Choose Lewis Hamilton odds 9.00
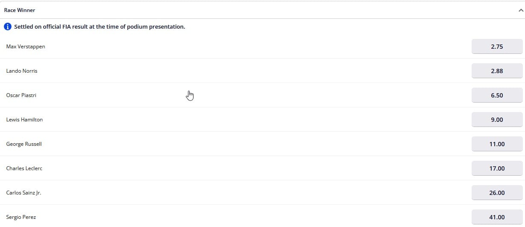This screenshot has width=525, height=227. click(x=497, y=120)
